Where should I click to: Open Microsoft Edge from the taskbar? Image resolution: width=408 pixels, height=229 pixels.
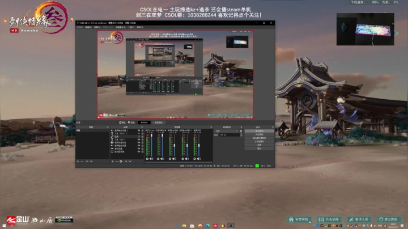coord(207,226)
